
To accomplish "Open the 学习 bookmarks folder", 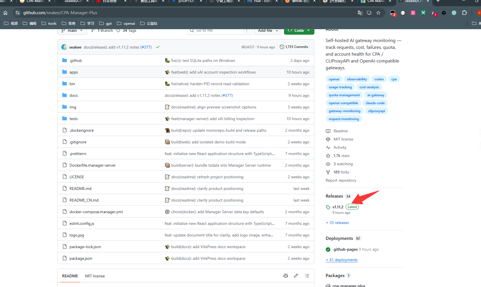I will (87, 24).
